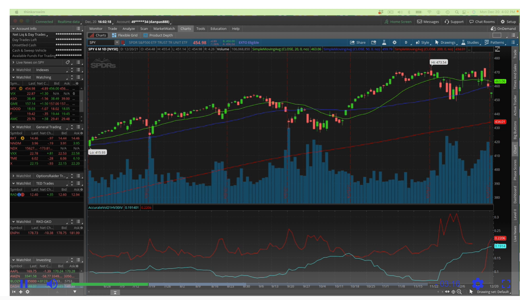Select the HOOD row in watchlist

45,108
